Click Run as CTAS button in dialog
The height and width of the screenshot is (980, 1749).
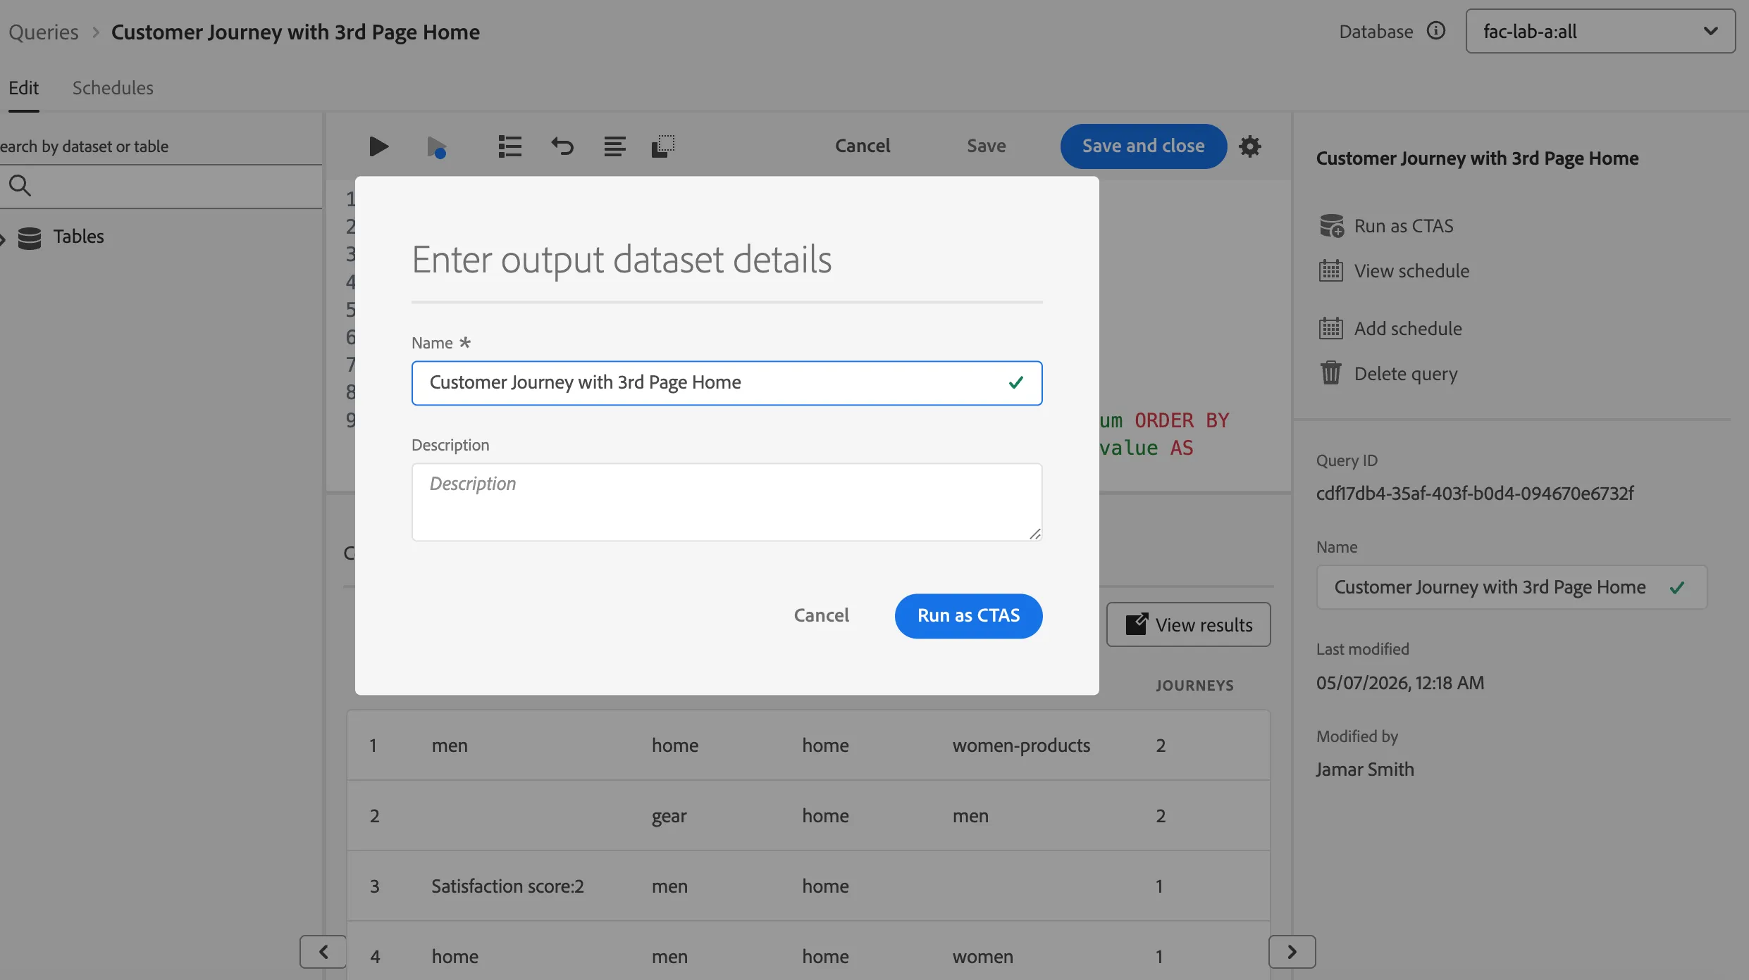click(968, 616)
